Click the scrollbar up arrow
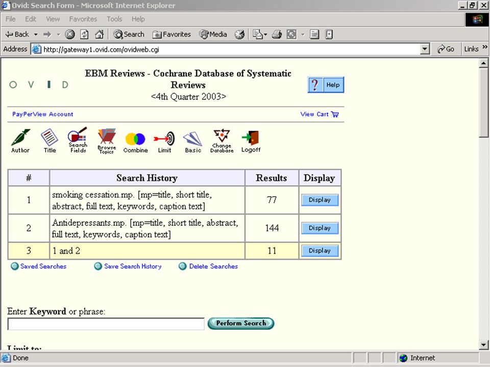The width and height of the screenshot is (490, 367). tap(483, 63)
